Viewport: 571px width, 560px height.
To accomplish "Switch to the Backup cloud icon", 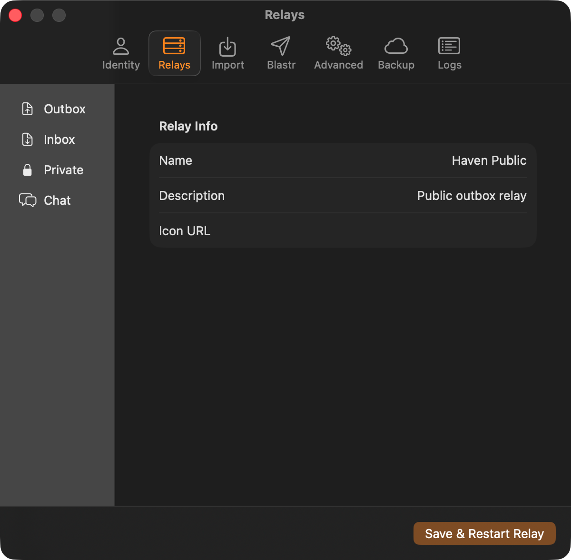I will 396,46.
